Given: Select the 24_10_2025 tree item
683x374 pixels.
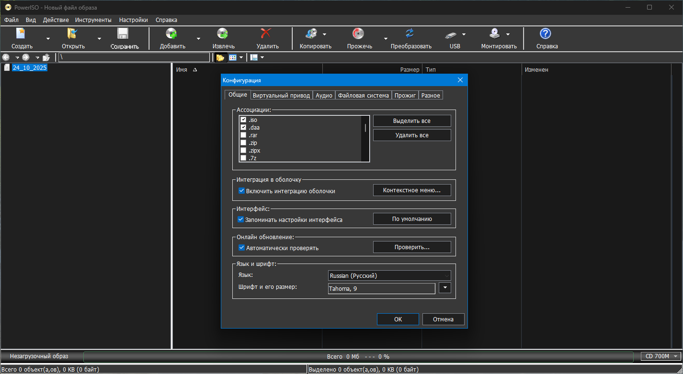Looking at the screenshot, I should [30, 68].
